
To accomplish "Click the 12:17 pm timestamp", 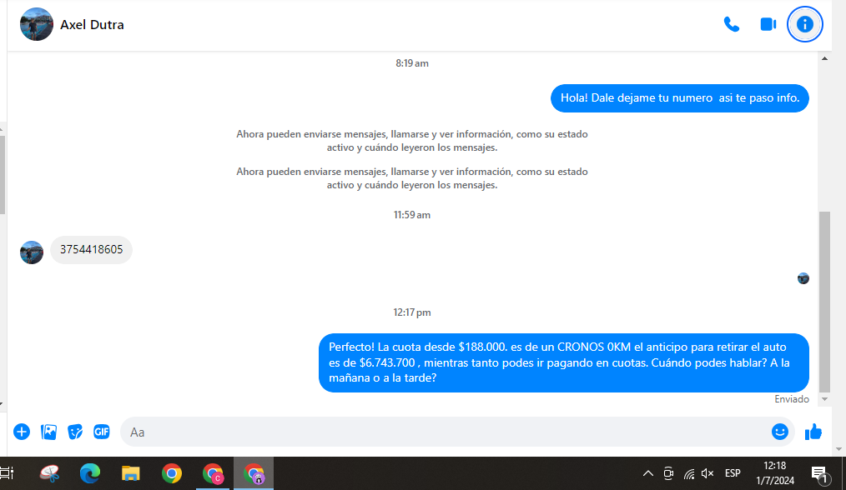I will (411, 312).
